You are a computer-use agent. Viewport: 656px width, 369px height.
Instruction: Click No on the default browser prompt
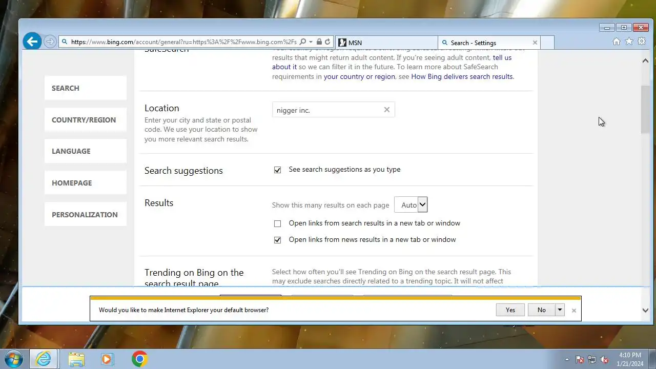point(542,310)
